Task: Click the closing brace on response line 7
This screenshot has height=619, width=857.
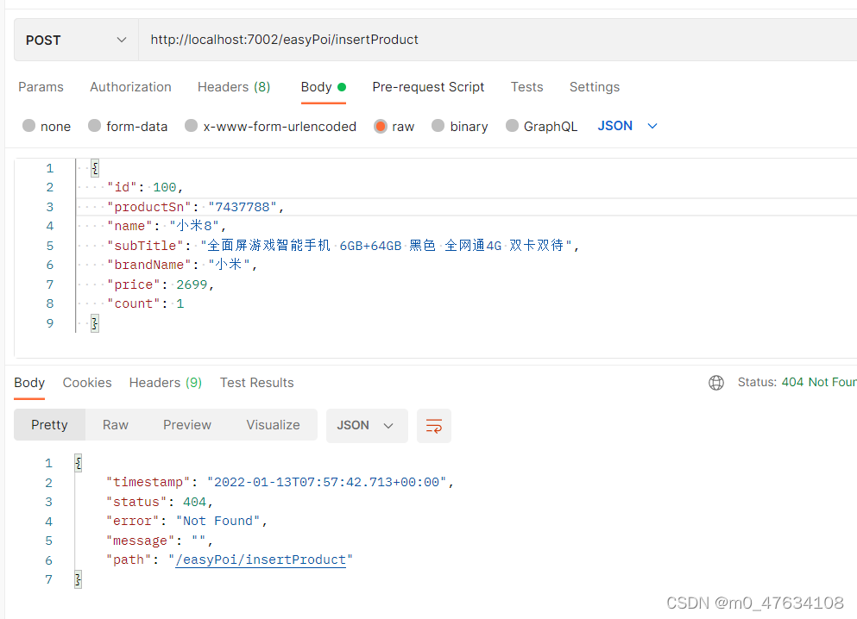Action: [x=79, y=579]
